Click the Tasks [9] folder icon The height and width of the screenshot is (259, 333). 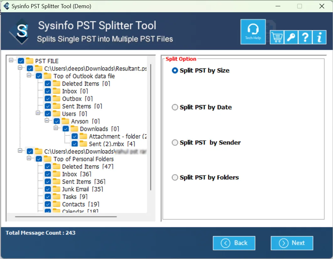56,197
